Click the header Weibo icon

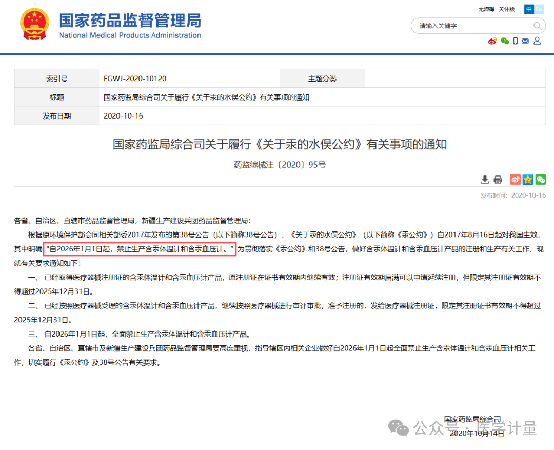[492, 41]
